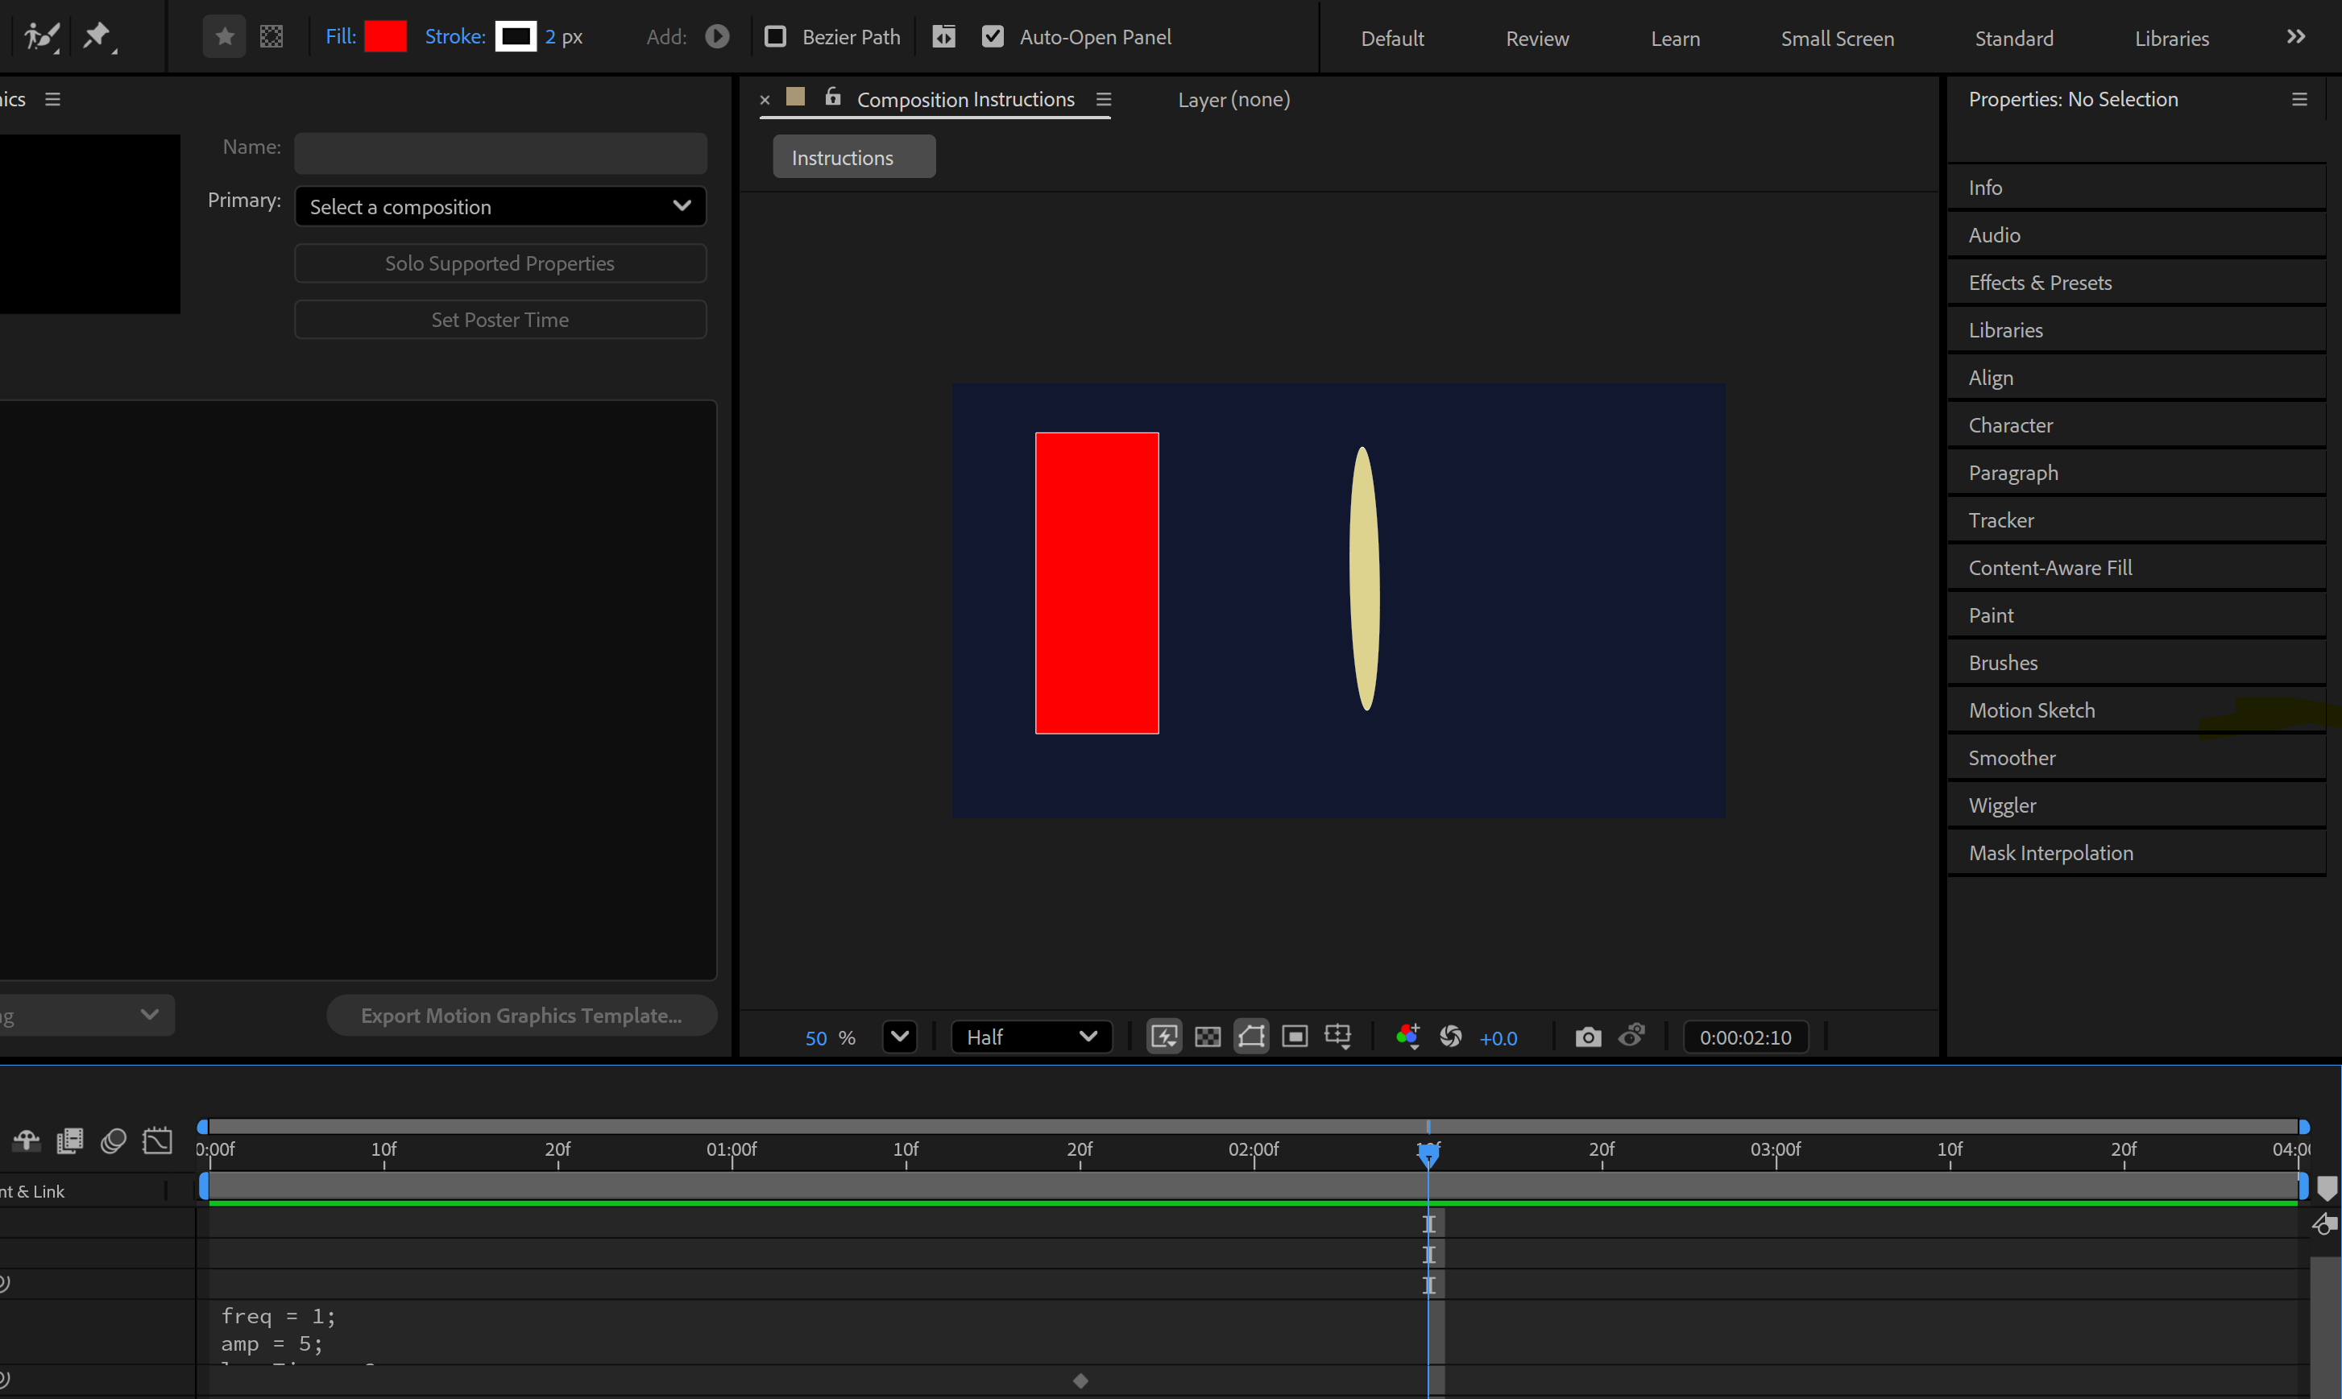Close the Composition Instructions tab
Image resolution: width=2342 pixels, height=1399 pixels.
[765, 99]
